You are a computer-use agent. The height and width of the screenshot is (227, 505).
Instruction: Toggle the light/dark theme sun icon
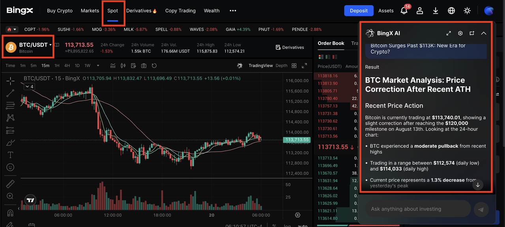click(x=467, y=11)
